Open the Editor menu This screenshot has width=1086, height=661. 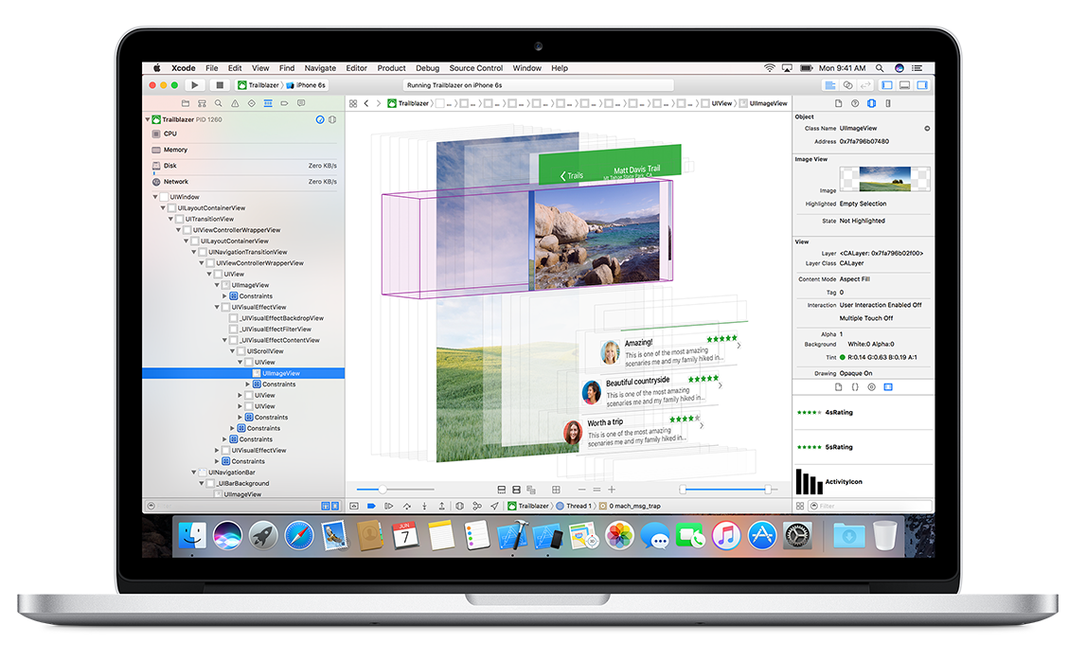pos(356,68)
